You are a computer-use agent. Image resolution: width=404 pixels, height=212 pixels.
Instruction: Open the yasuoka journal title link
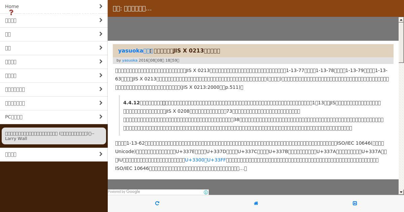point(135,51)
